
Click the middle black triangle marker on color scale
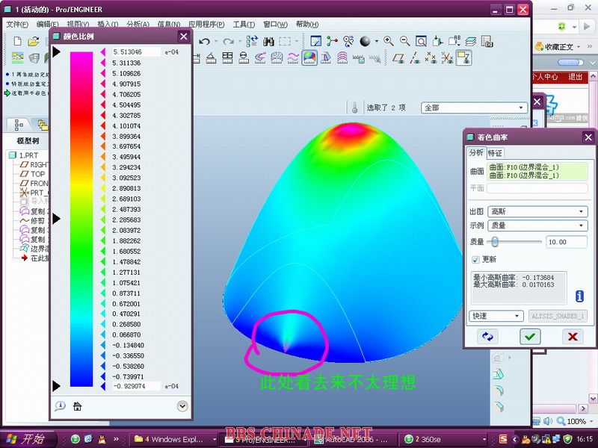tap(57, 219)
